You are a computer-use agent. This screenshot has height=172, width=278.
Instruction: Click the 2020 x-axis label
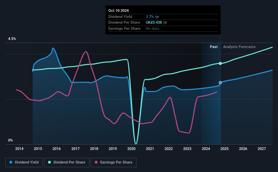pyautogui.click(x=131, y=149)
